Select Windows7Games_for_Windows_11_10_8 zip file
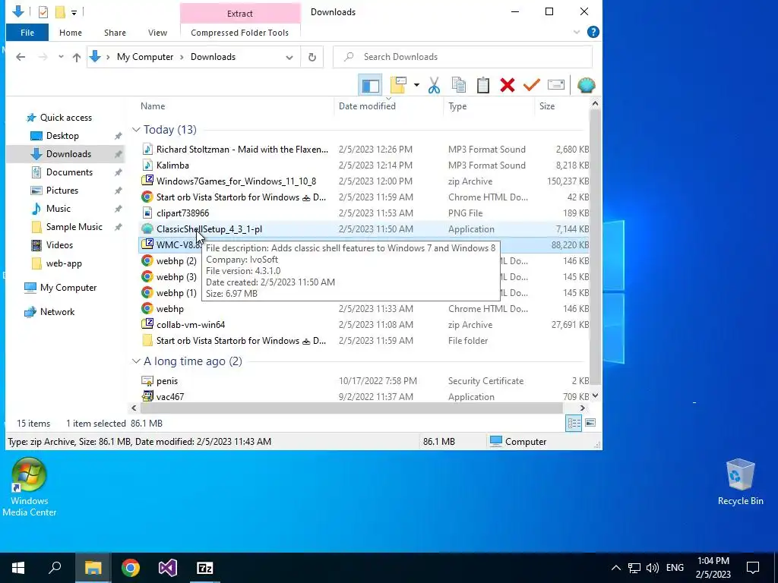778x583 pixels. point(365,181)
